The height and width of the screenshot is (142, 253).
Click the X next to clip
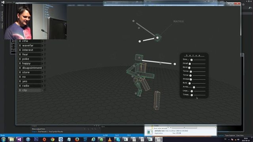[x=20, y=90]
